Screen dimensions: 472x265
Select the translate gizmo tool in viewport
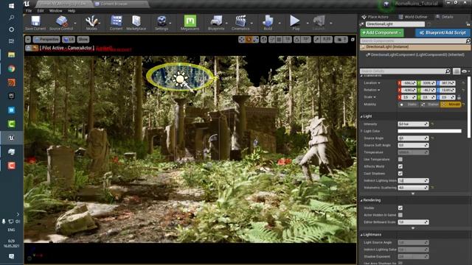[x=242, y=40]
